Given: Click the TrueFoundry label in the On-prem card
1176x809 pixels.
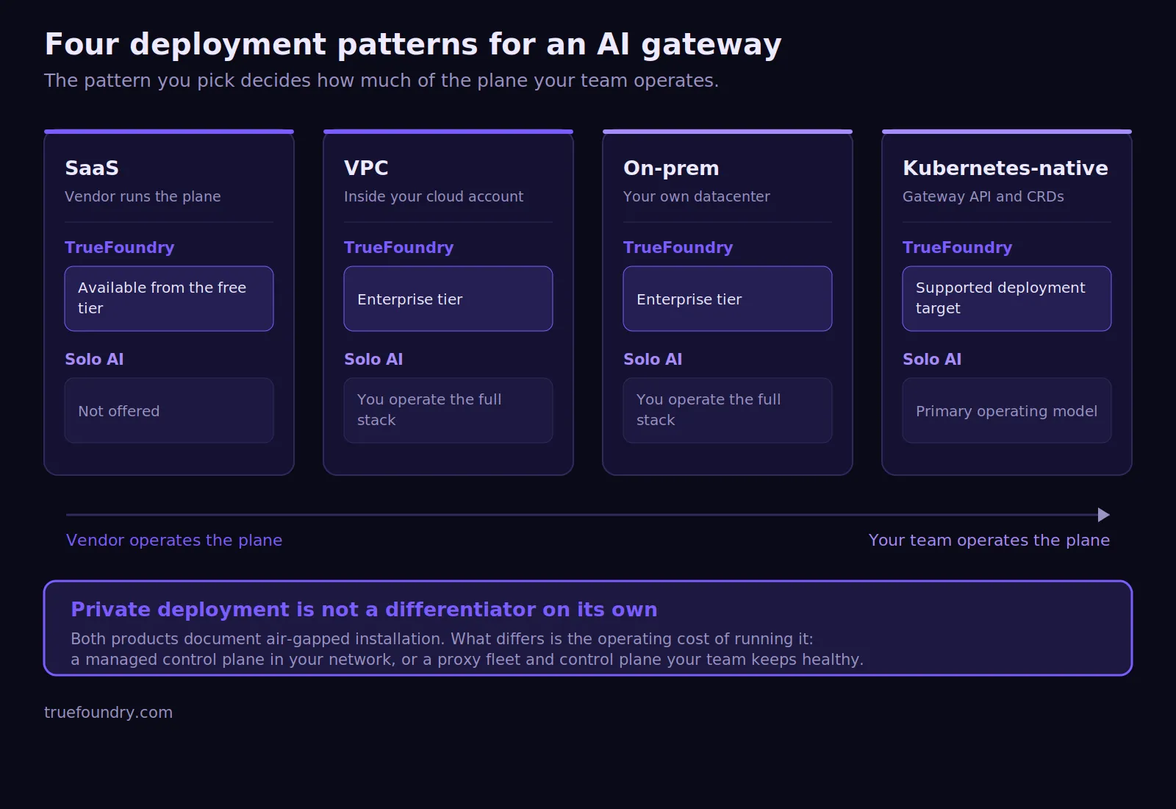Looking at the screenshot, I should (x=678, y=247).
